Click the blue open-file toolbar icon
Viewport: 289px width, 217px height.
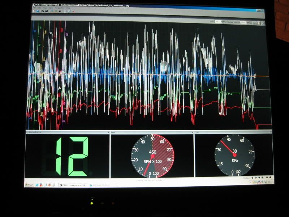38,11
